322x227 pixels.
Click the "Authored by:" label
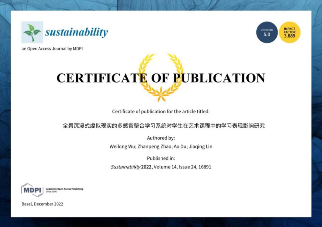click(161, 138)
